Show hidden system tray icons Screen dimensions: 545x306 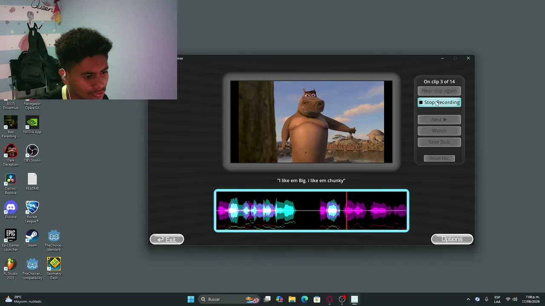468,299
